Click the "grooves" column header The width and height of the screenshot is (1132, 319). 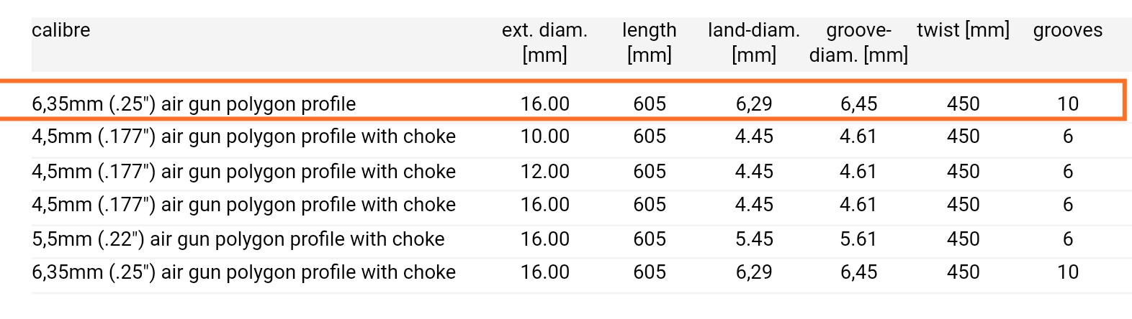pos(1067,30)
